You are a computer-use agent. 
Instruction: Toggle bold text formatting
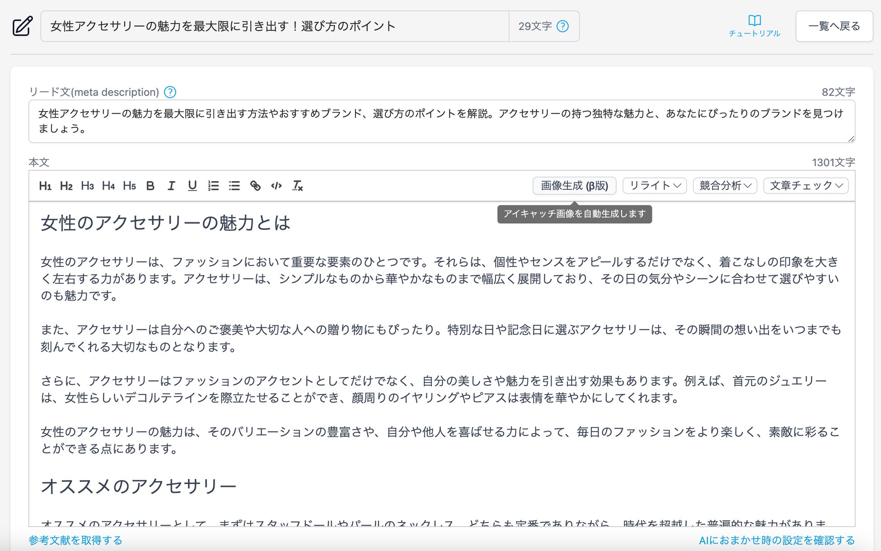[x=150, y=186]
